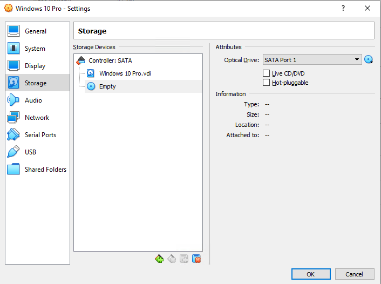This screenshot has width=381, height=284.
Task: Click the remove controller icon
Action: click(x=172, y=259)
